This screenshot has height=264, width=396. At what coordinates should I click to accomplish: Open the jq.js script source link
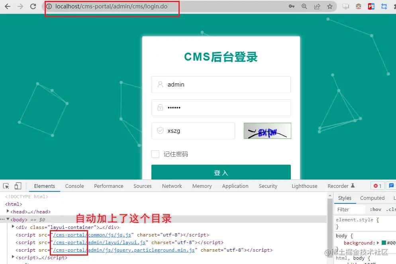(x=92, y=235)
